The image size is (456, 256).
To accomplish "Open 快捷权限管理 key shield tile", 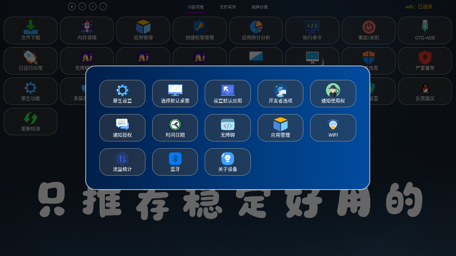I will click(199, 30).
